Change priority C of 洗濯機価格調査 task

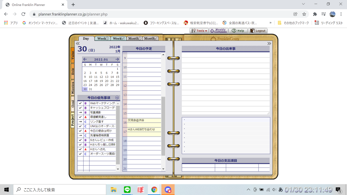coord(86,135)
